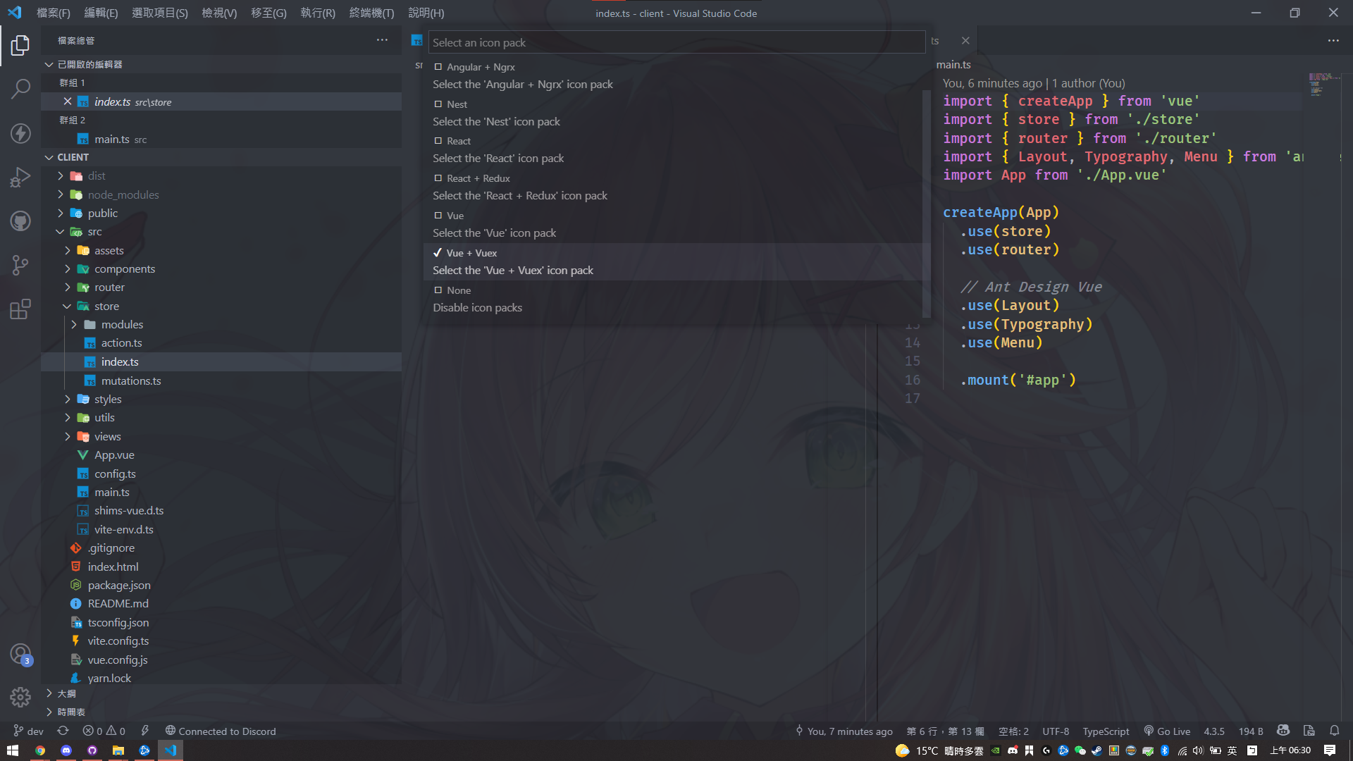Check the Angular + Ngrx icon pack
The width and height of the screenshot is (1353, 761).
click(x=438, y=67)
